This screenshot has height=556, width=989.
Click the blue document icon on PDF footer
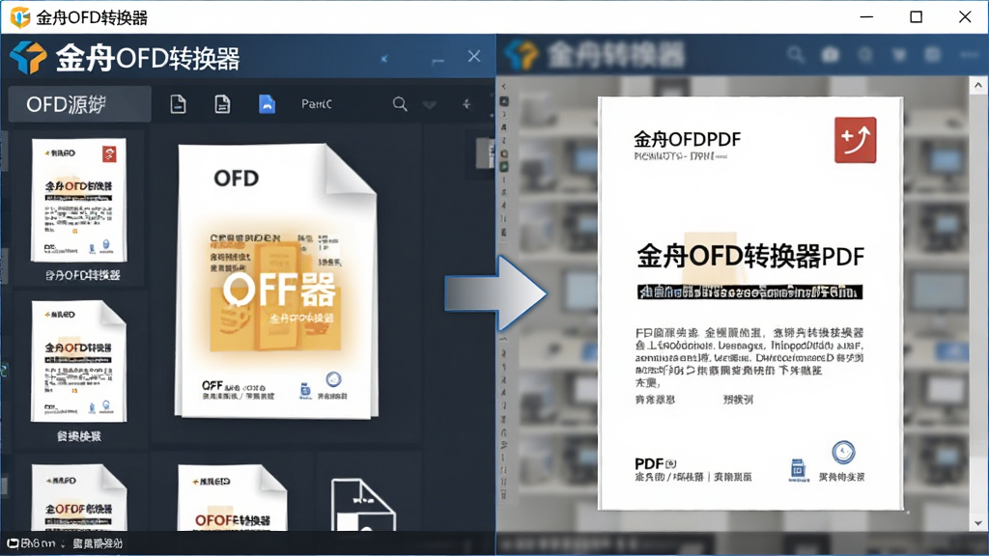[x=798, y=470]
